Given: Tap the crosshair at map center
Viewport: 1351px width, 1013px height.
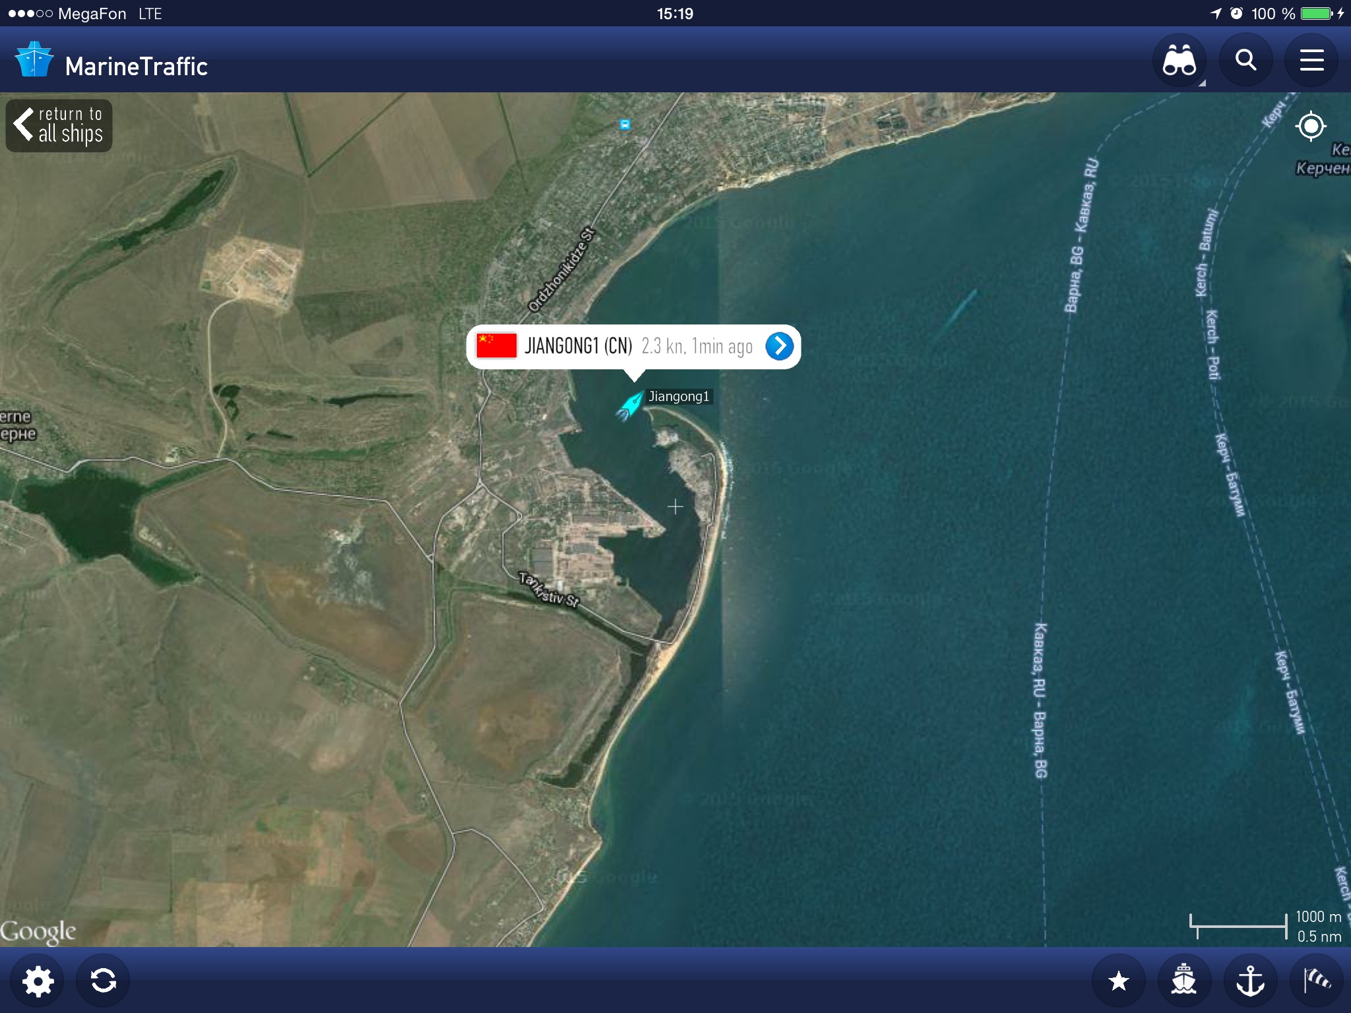Looking at the screenshot, I should click(675, 506).
